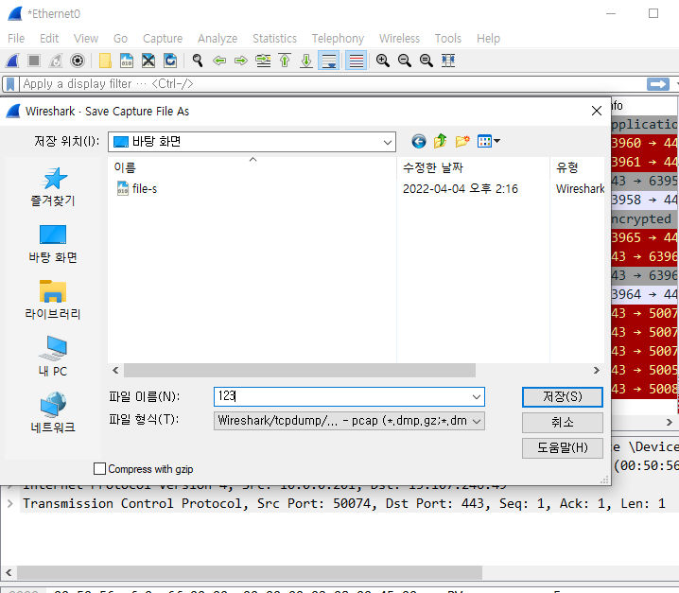Toggle packet colorization rules
Viewport: 679px width, 593px height.
tap(356, 61)
